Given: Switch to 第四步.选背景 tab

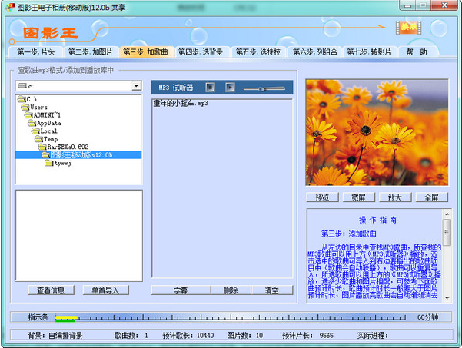Looking at the screenshot, I should (201, 51).
